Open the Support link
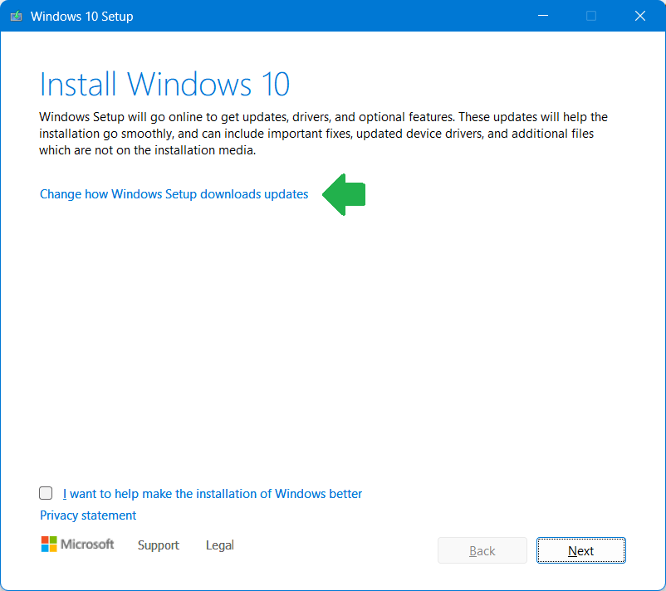Screen dimensions: 666x591 pyautogui.click(x=159, y=545)
